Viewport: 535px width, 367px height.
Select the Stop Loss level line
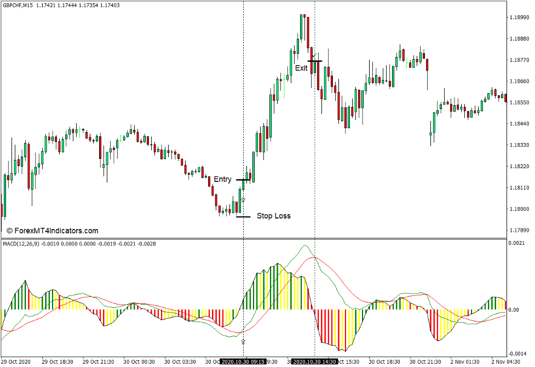coord(243,216)
